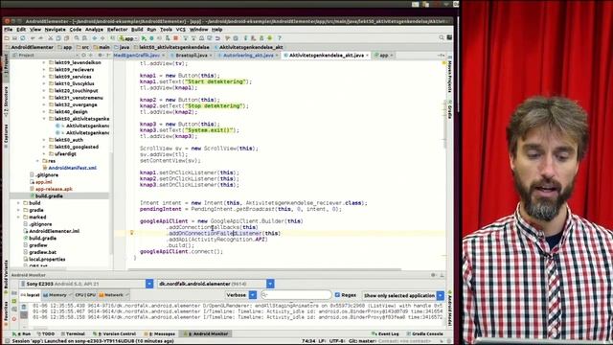Click the Help question mark toolbar icon
Viewport: 613px width, 345px height.
click(279, 38)
